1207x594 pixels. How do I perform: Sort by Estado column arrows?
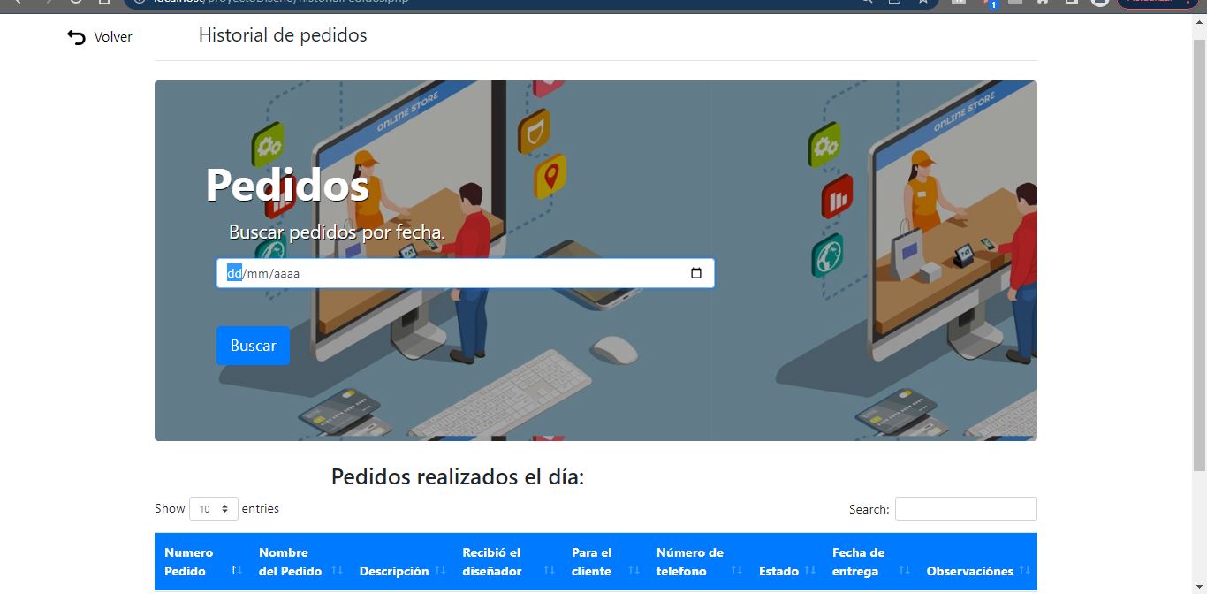[x=809, y=570]
